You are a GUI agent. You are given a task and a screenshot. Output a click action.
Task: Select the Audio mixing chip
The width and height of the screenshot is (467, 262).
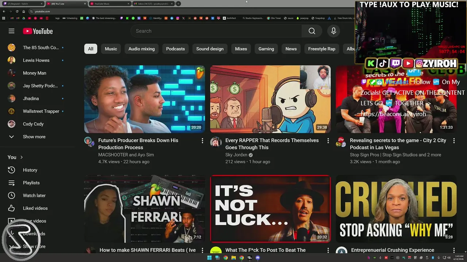click(142, 49)
